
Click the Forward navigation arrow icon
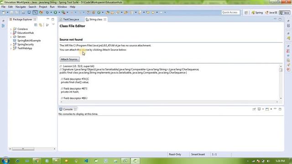coord(161,12)
